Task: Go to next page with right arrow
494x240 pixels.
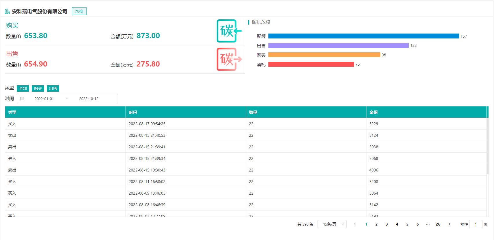Action: [449, 224]
